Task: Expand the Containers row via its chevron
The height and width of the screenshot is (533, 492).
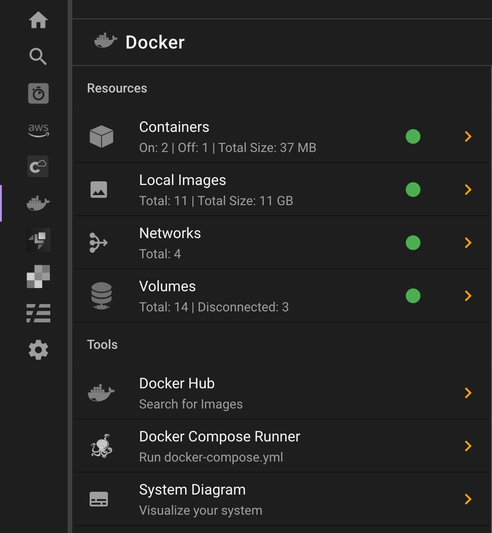Action: coord(467,136)
